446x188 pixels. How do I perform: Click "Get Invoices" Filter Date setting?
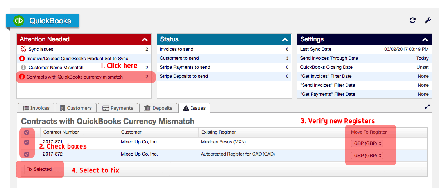point(364,76)
